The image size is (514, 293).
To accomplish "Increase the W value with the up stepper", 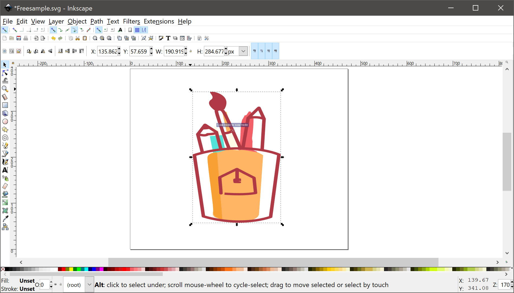I will click(x=186, y=49).
